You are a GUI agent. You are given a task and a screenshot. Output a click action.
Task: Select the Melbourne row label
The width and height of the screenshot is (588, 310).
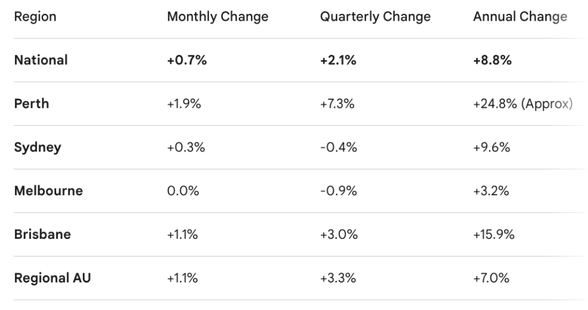(x=48, y=191)
